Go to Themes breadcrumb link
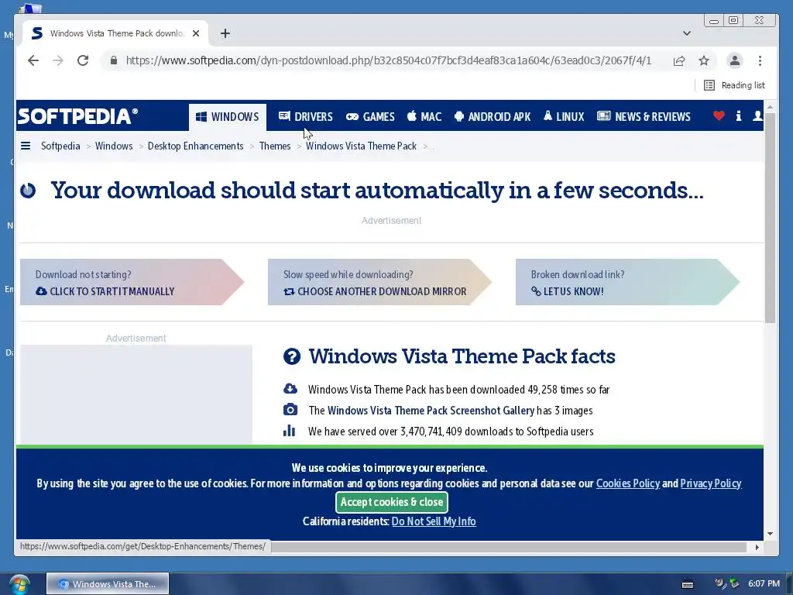793x595 pixels. pos(275,146)
